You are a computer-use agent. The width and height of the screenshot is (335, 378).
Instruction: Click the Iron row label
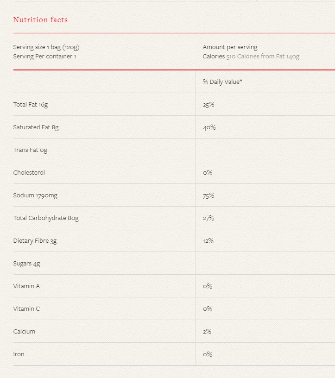click(19, 354)
